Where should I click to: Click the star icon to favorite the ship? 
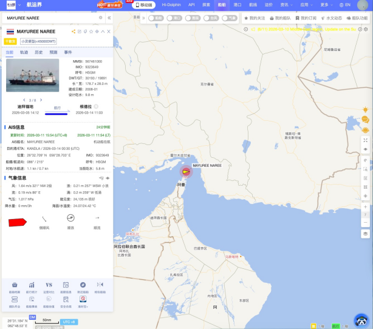click(x=91, y=31)
